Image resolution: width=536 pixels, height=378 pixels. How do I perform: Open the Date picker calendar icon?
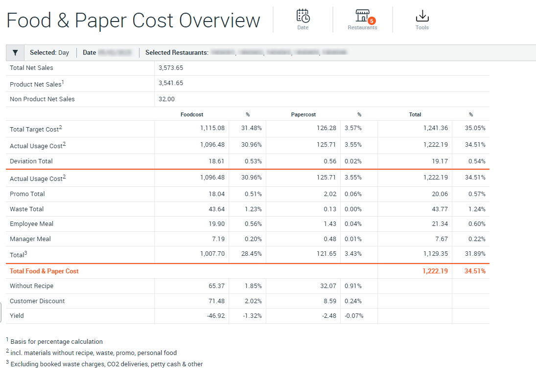coord(303,16)
